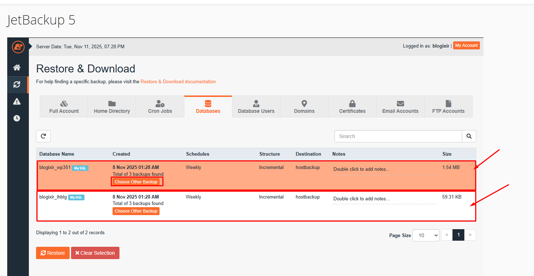534x276 pixels.
Task: Switch to the Cron Jobs tab
Action: (x=160, y=107)
